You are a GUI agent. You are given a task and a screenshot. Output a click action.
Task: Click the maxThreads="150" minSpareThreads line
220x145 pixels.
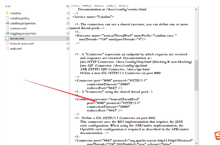112,39
